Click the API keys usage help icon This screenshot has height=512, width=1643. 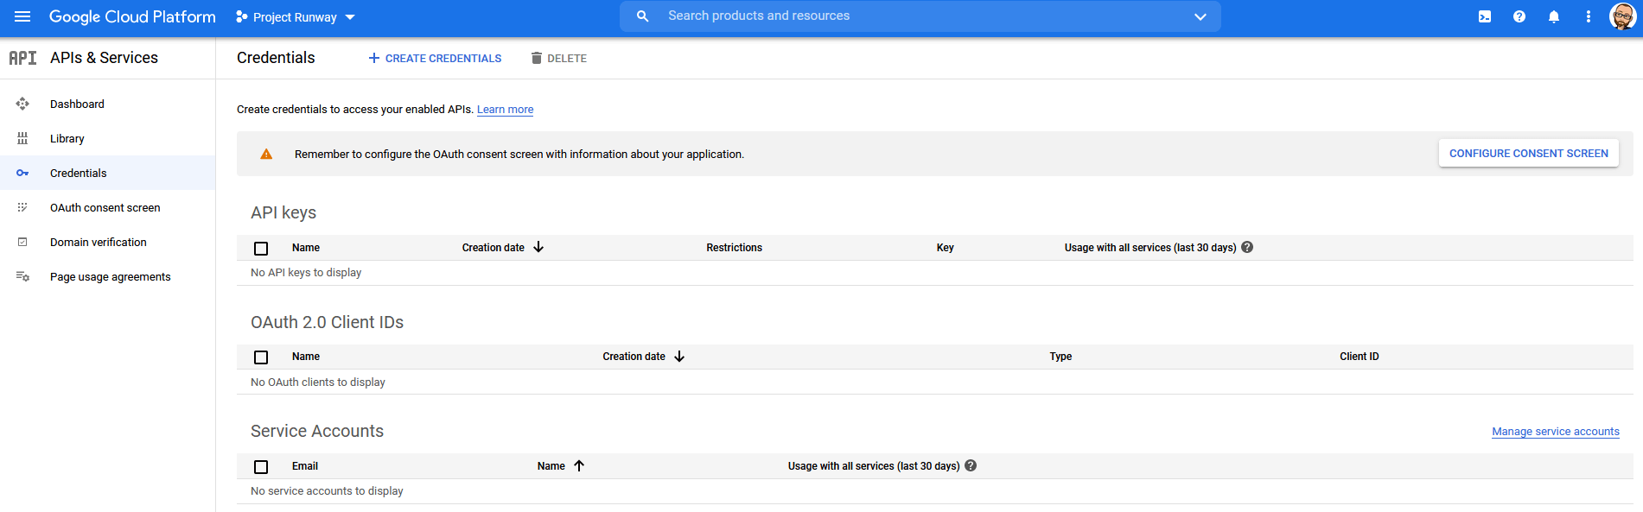click(1247, 247)
